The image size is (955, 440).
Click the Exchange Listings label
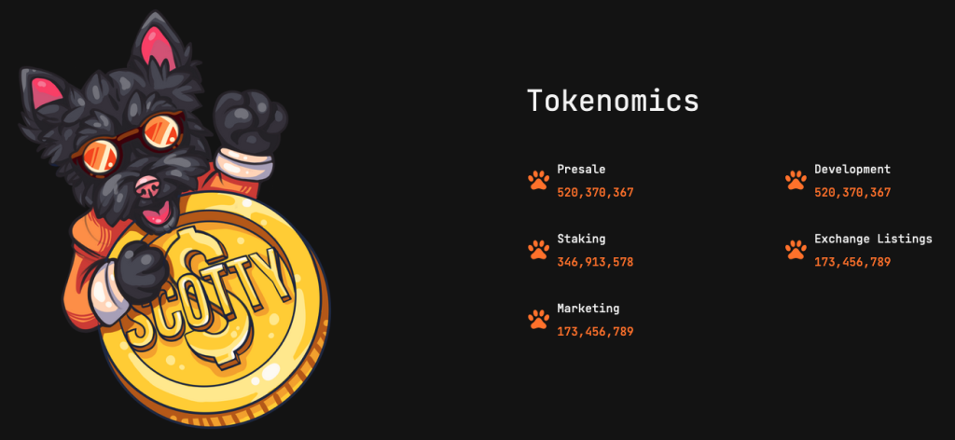click(x=873, y=239)
